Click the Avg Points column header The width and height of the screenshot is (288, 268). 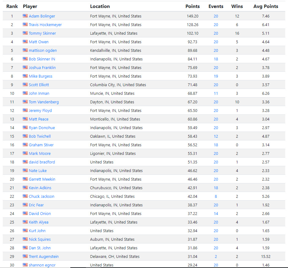(x=266, y=6)
